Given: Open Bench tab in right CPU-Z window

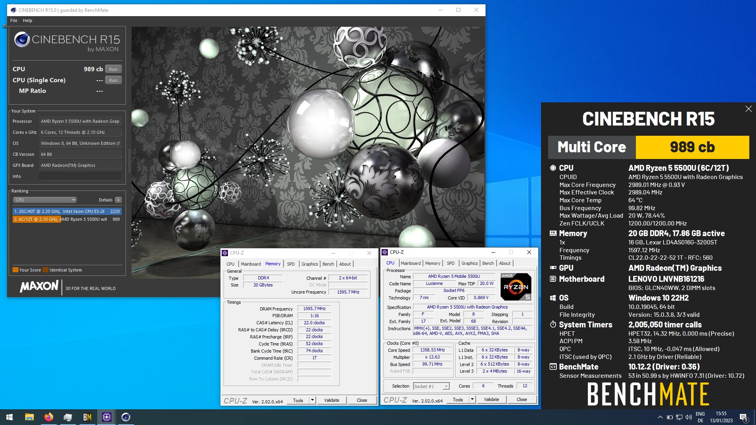Looking at the screenshot, I should (488, 263).
